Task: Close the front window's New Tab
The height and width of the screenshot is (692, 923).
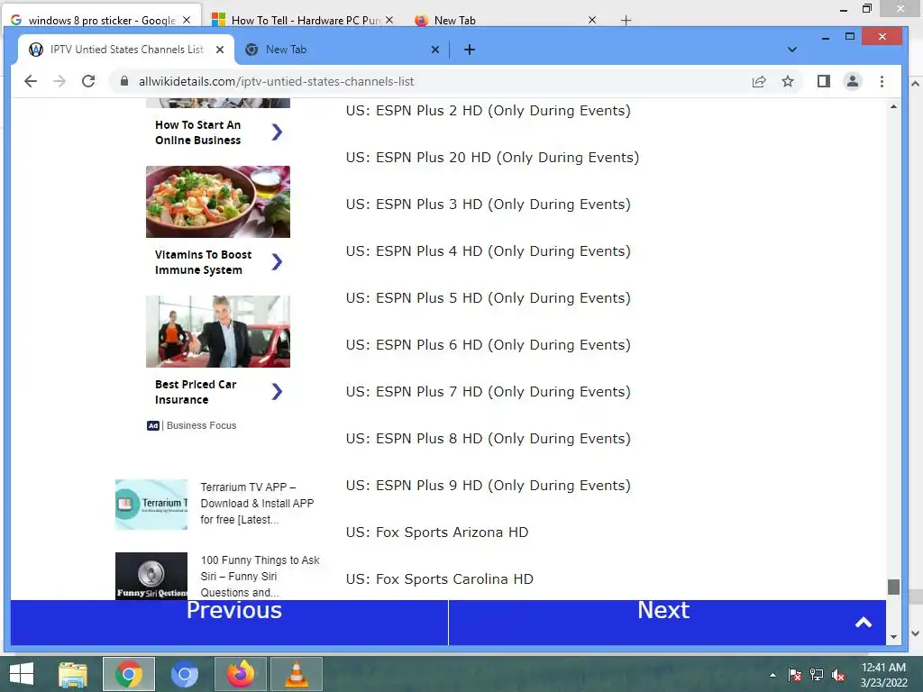Action: point(435,50)
